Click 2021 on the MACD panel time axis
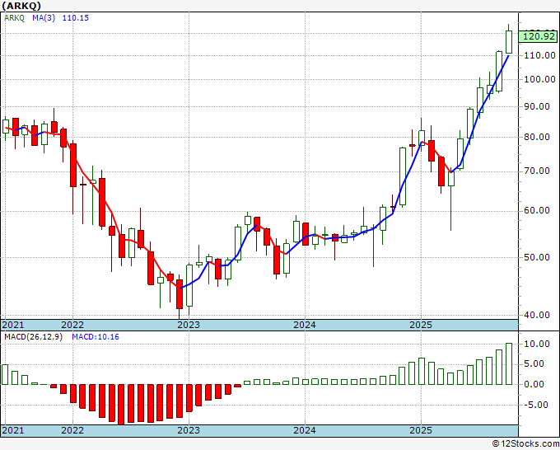The height and width of the screenshot is (450, 560). [13, 430]
